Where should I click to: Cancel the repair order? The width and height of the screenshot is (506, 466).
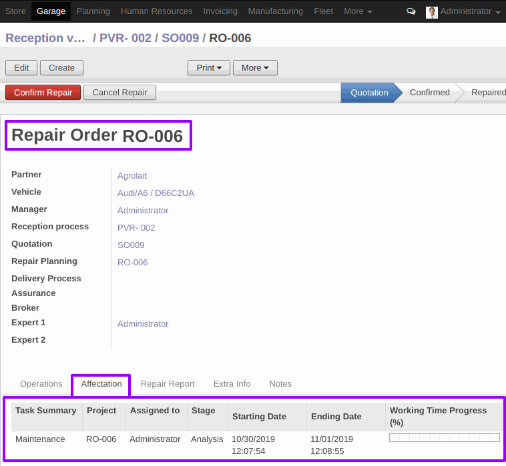tap(120, 93)
